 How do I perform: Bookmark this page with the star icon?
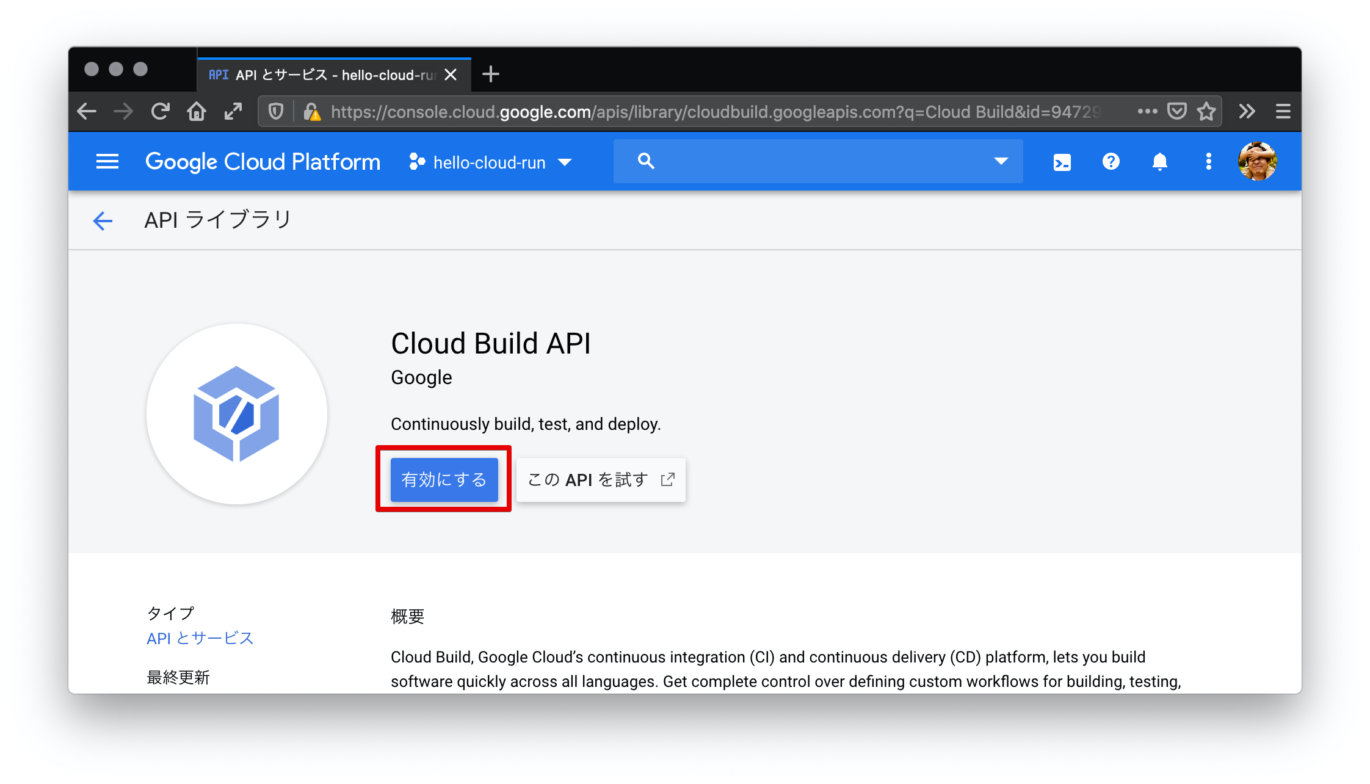[1206, 111]
